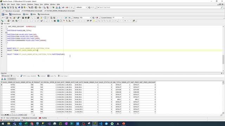Click the magnifier search icon in toolbar
This screenshot has width=225, height=126.
tap(222, 7)
